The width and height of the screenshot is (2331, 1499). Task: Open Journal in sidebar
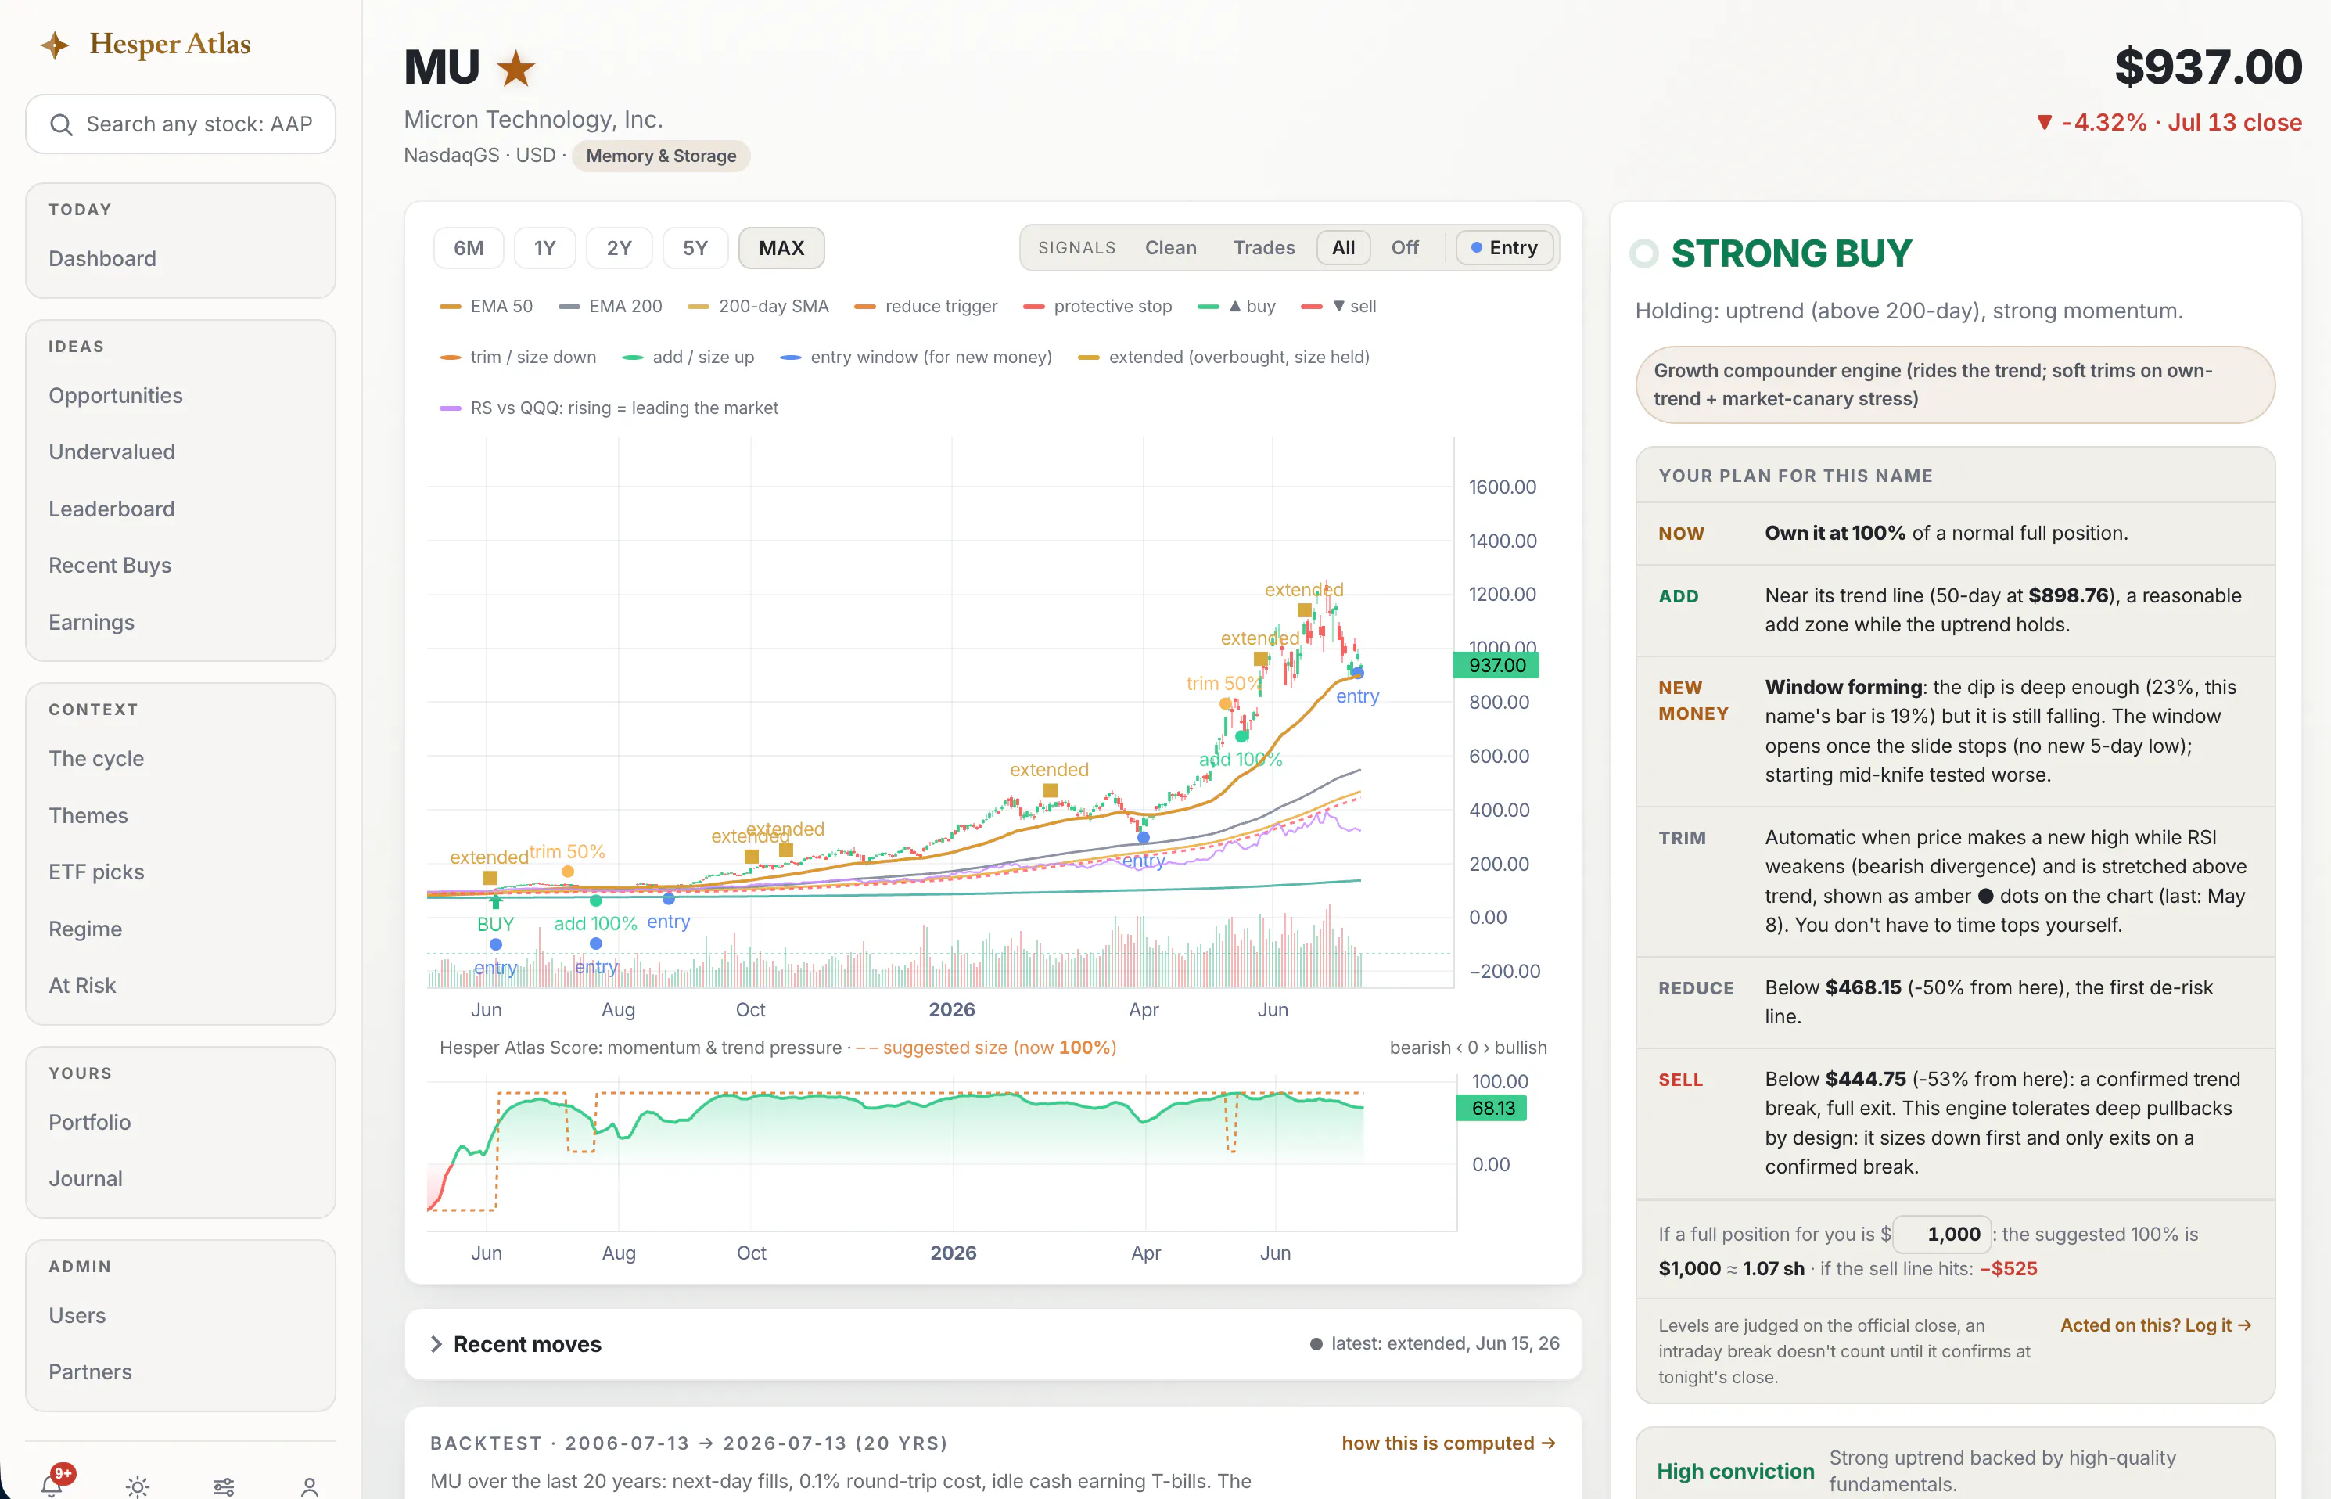point(85,1179)
